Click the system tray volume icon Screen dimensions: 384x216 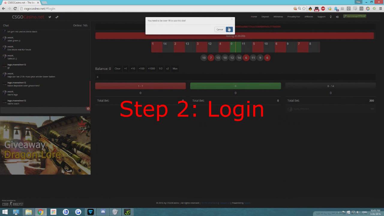coord(358,212)
